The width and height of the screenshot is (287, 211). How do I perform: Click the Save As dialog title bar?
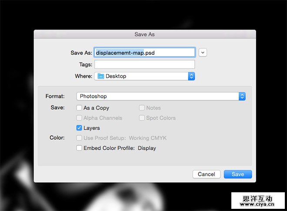coord(144,34)
